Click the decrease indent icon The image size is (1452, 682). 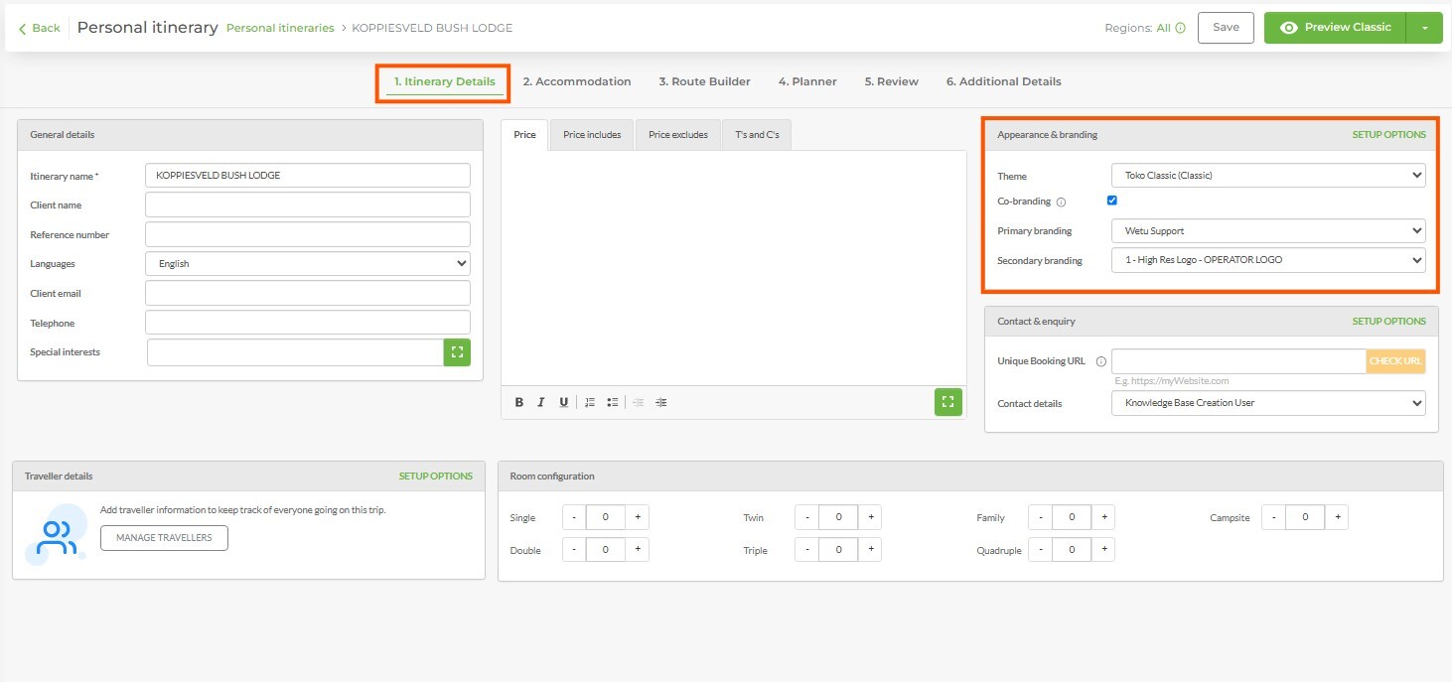tap(638, 402)
